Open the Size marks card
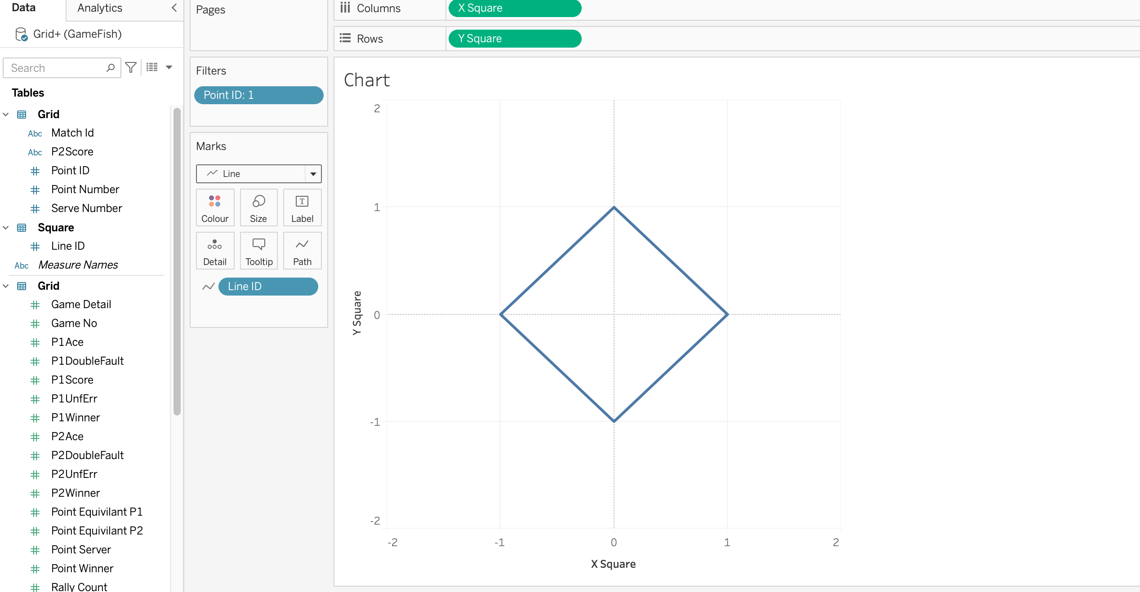The image size is (1140, 592). tap(258, 208)
